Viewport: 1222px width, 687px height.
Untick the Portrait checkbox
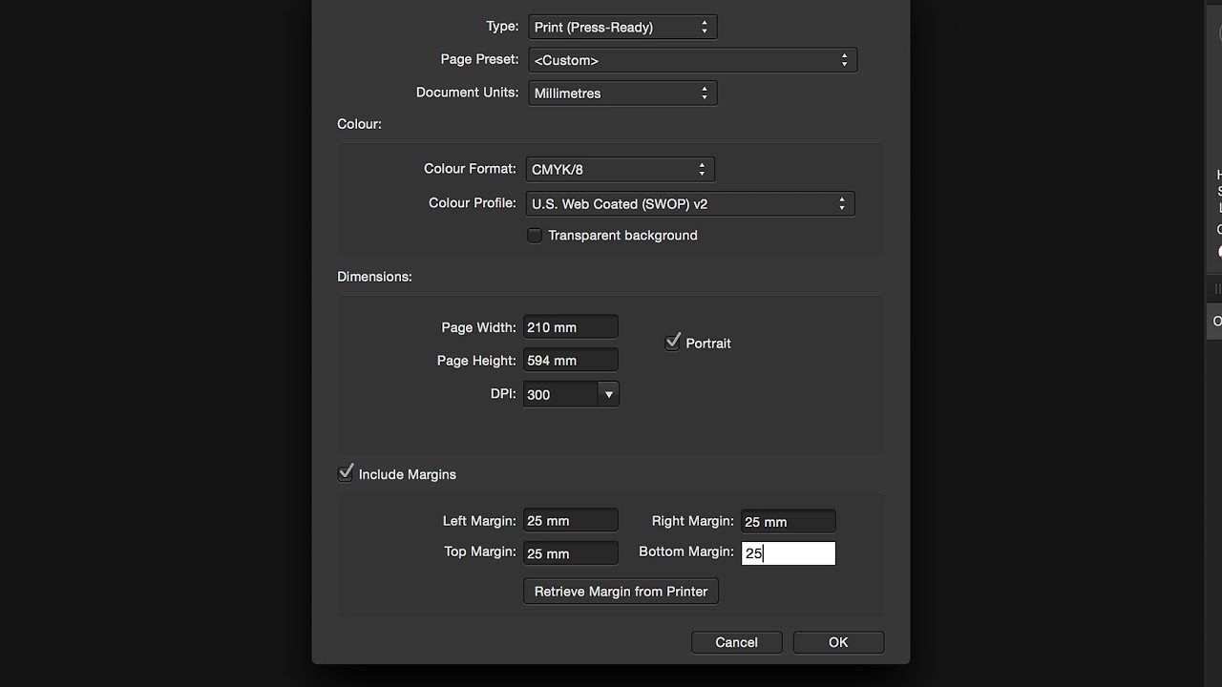point(672,343)
